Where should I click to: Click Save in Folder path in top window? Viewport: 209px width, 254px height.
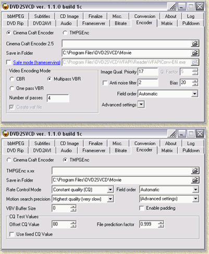click(x=126, y=53)
